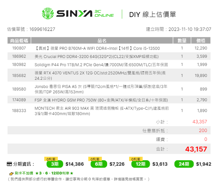This screenshot has width=218, height=188.
Task: Click barcode 188333
Action: 19,111
